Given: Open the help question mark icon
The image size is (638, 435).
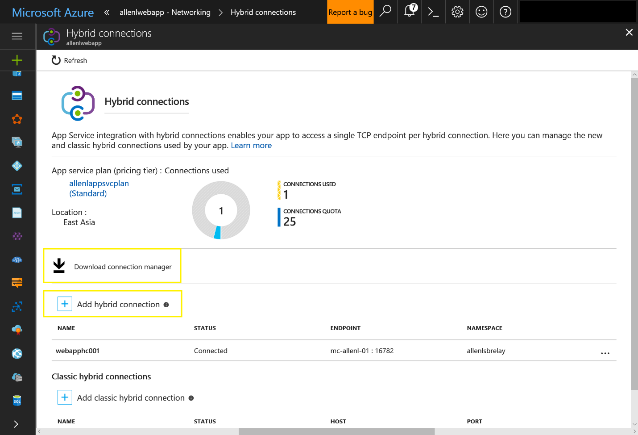Looking at the screenshot, I should 505,12.
